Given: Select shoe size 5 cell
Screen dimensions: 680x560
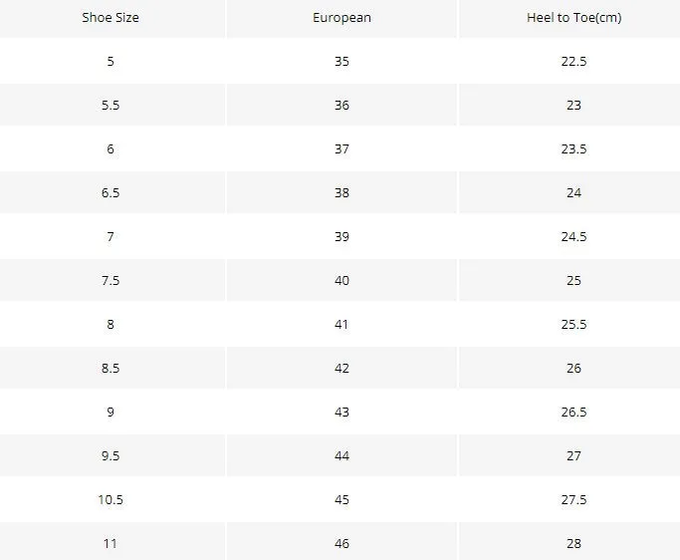Looking at the screenshot, I should (x=111, y=61).
